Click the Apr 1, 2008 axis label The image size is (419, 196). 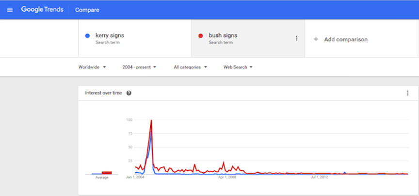227,177
